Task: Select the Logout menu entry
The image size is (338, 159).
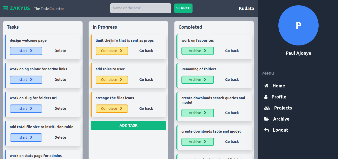Action: pyautogui.click(x=280, y=130)
